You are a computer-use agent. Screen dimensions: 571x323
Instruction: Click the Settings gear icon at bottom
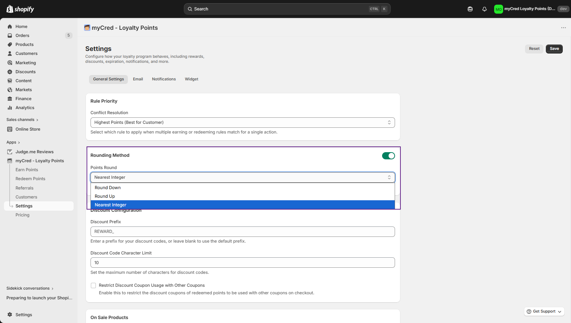pyautogui.click(x=10, y=315)
